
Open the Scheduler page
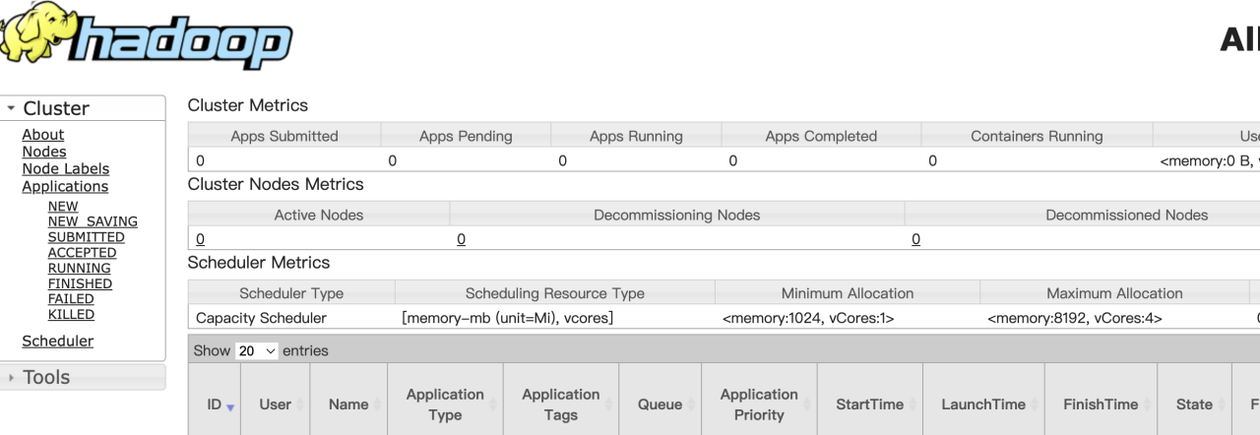tap(58, 342)
